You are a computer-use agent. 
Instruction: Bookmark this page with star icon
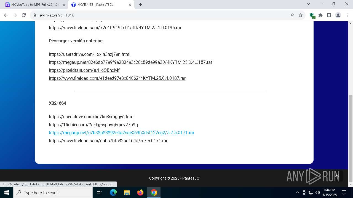click(301, 15)
